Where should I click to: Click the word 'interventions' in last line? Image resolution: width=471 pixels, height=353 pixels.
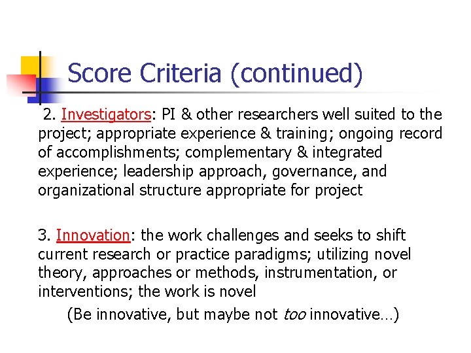point(85,292)
